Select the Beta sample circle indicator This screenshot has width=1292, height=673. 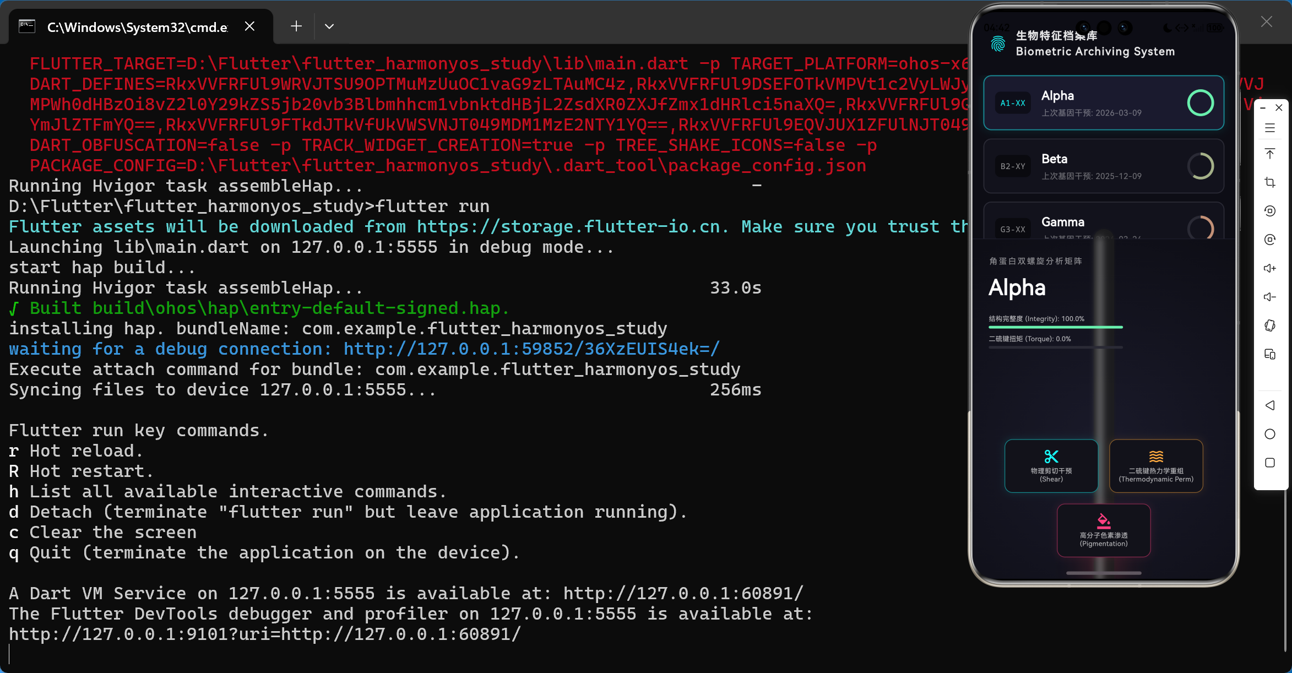[x=1200, y=166]
